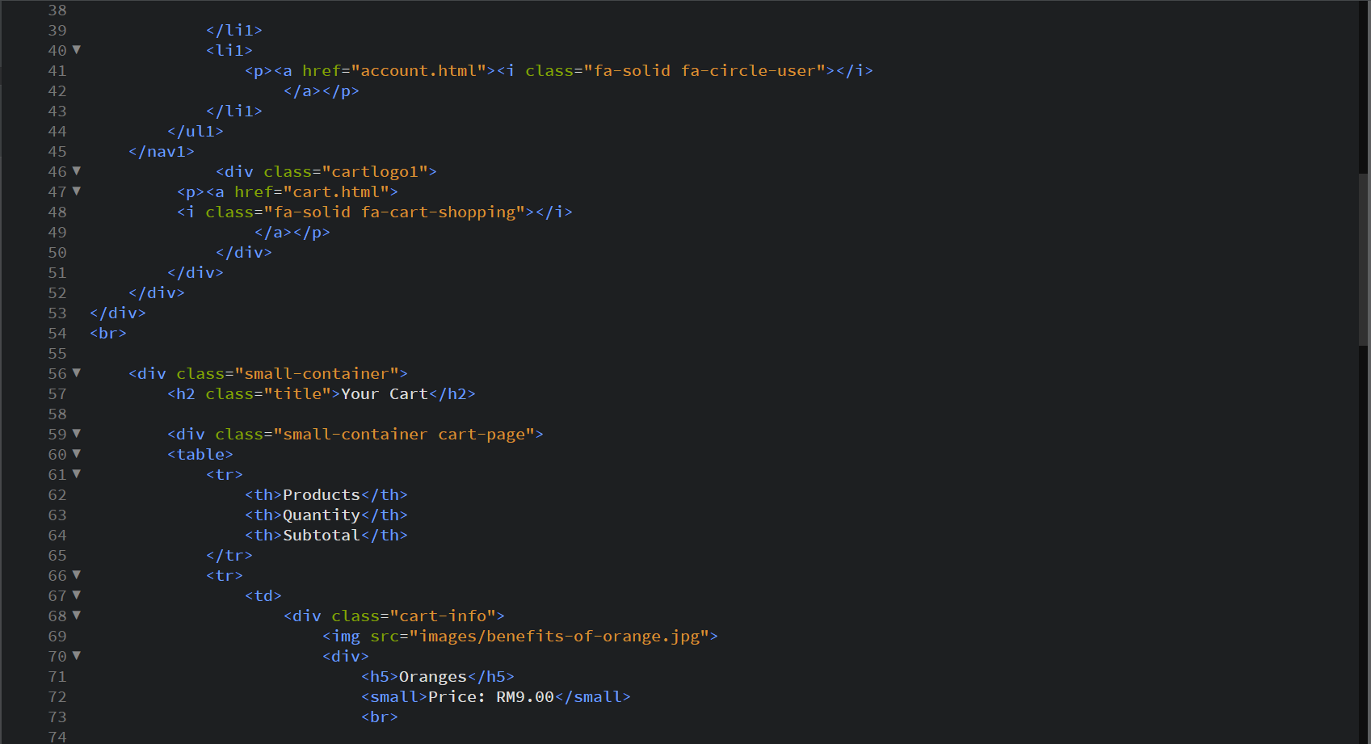The image size is (1371, 744).
Task: Click the account.html href value
Action: [417, 70]
